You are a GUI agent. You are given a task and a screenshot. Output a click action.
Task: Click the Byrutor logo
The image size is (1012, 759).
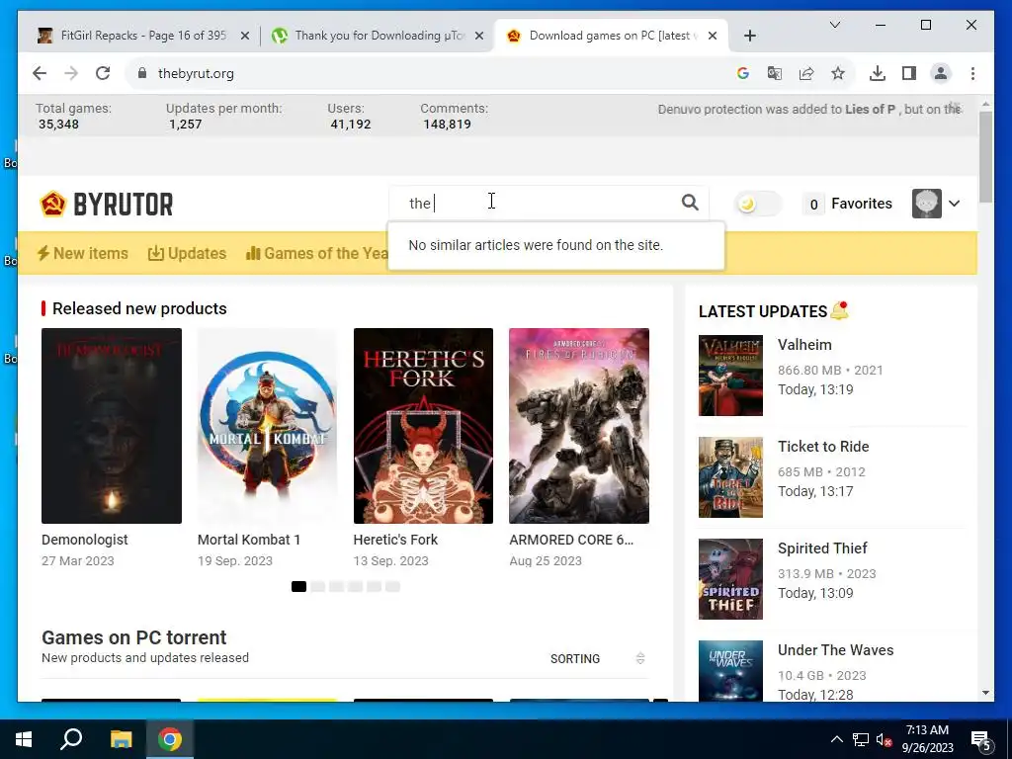107,204
